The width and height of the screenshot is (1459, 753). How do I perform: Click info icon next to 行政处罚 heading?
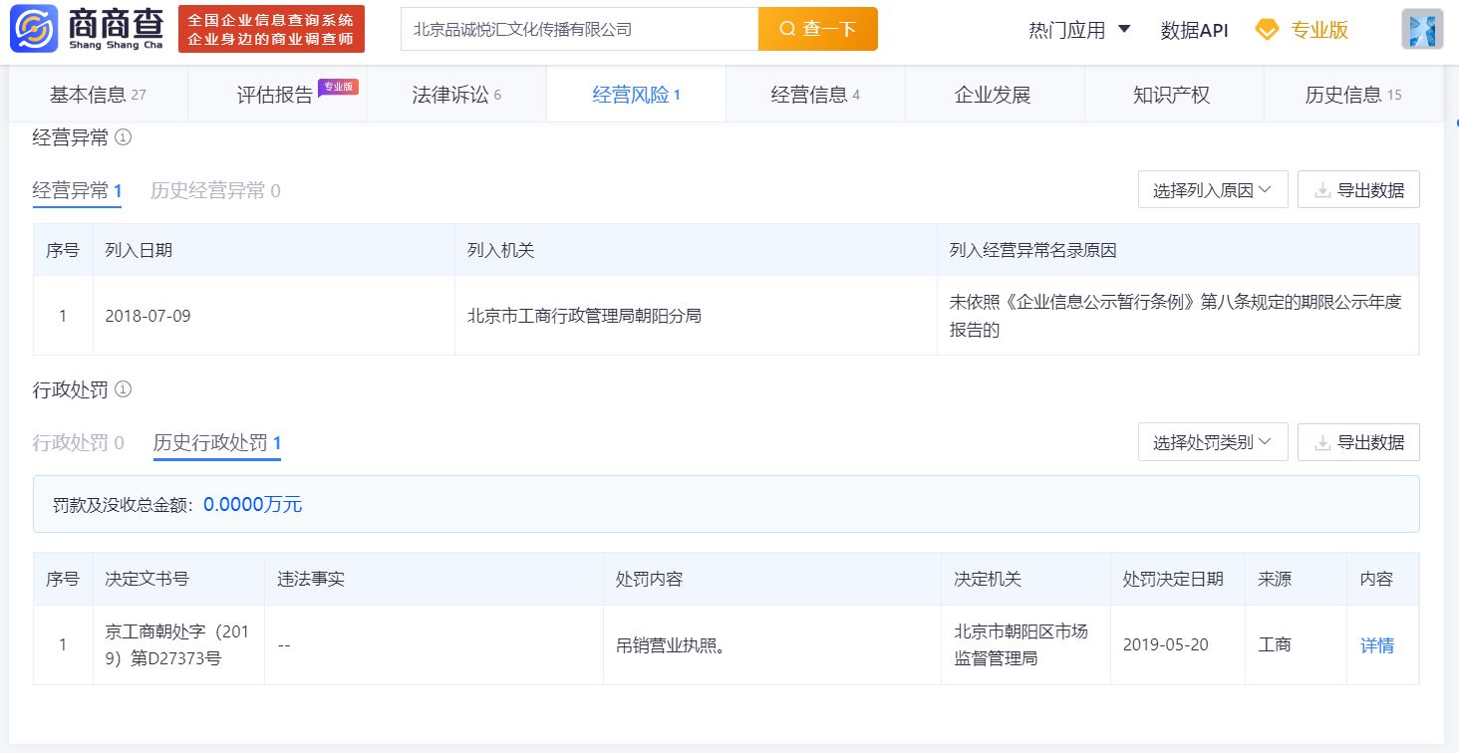(x=124, y=389)
